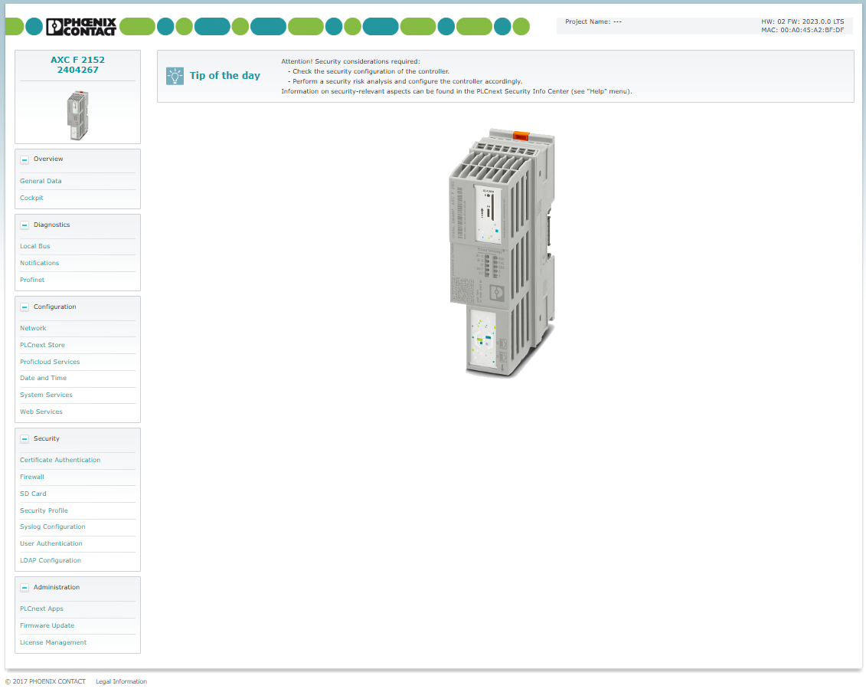Collapse the Overview section
This screenshot has height=689, width=866.
tap(25, 160)
